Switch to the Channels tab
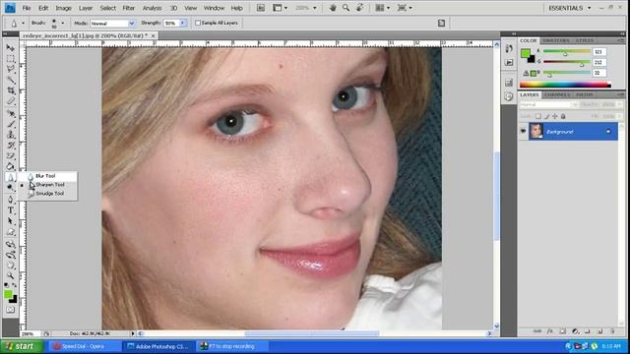Image resolution: width=630 pixels, height=354 pixels. [x=557, y=94]
